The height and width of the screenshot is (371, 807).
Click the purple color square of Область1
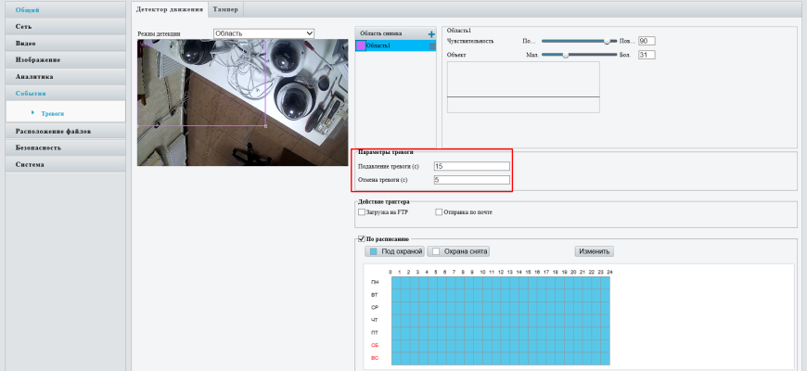[361, 45]
